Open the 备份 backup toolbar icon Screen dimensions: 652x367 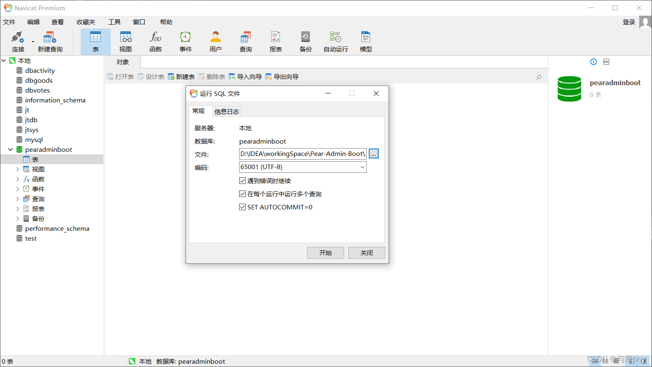pos(306,42)
